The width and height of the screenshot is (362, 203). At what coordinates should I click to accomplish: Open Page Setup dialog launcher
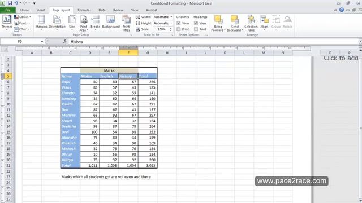click(131, 35)
